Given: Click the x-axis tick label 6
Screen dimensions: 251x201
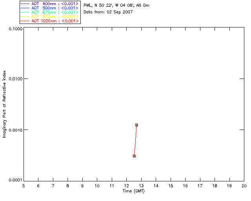Looking at the screenshot, I should pyautogui.click(x=38, y=186).
